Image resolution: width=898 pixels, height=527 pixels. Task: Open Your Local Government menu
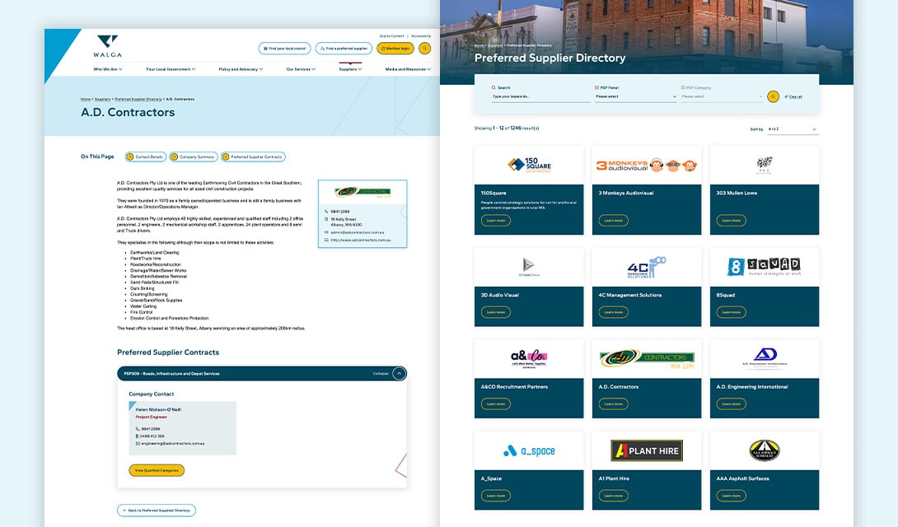click(171, 69)
